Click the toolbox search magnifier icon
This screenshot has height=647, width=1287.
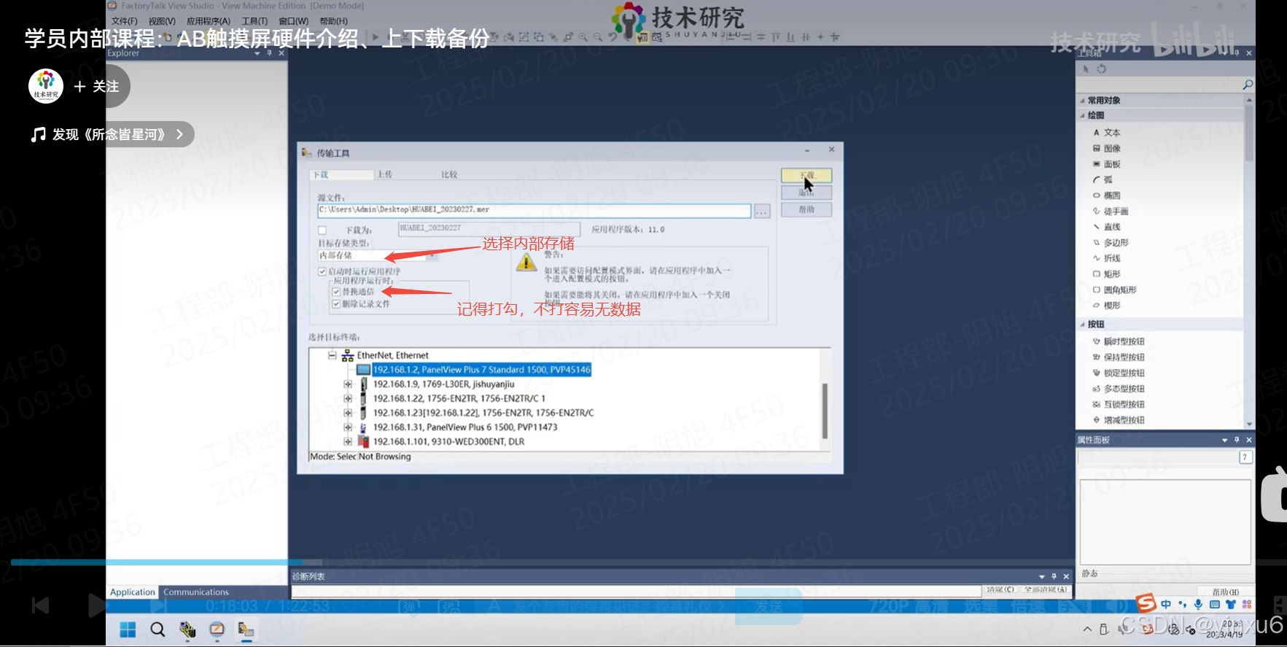pyautogui.click(x=1248, y=85)
